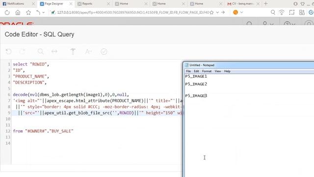This screenshot has width=314, height=177.
Task: Click the P5_IMAGE3 line in Notepad
Action: pyautogui.click(x=196, y=96)
